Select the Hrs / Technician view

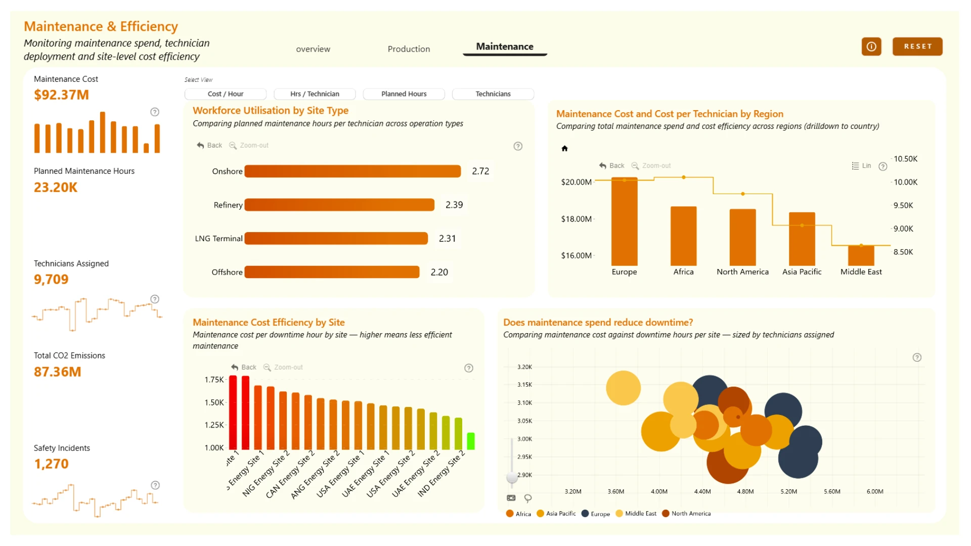tap(315, 94)
